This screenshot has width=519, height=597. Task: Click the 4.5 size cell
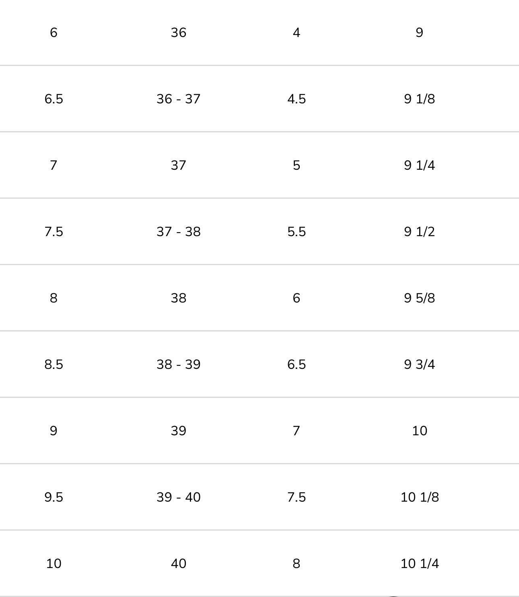297,99
